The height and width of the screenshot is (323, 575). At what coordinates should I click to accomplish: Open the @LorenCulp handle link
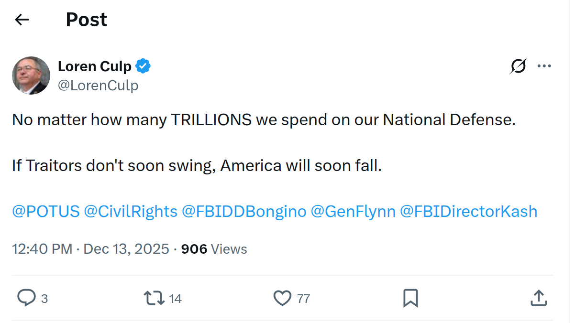tap(98, 86)
